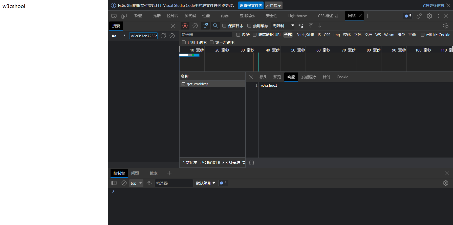Toggle regular expression search option

click(x=124, y=36)
